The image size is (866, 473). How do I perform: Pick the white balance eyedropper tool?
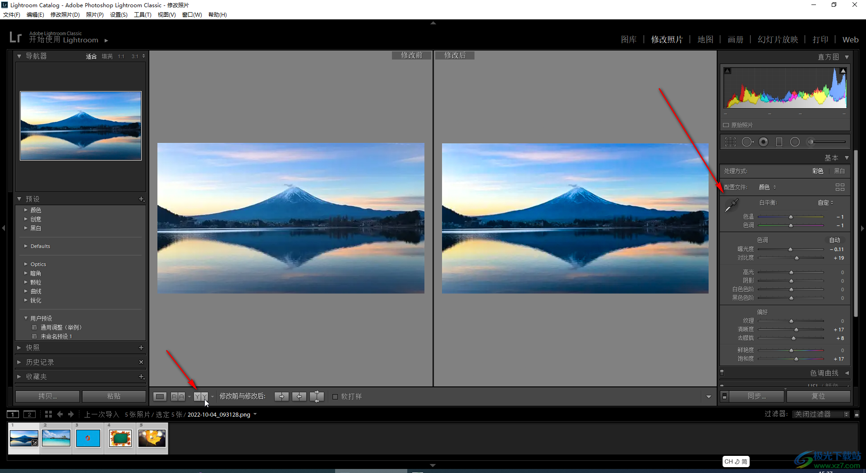(x=731, y=205)
